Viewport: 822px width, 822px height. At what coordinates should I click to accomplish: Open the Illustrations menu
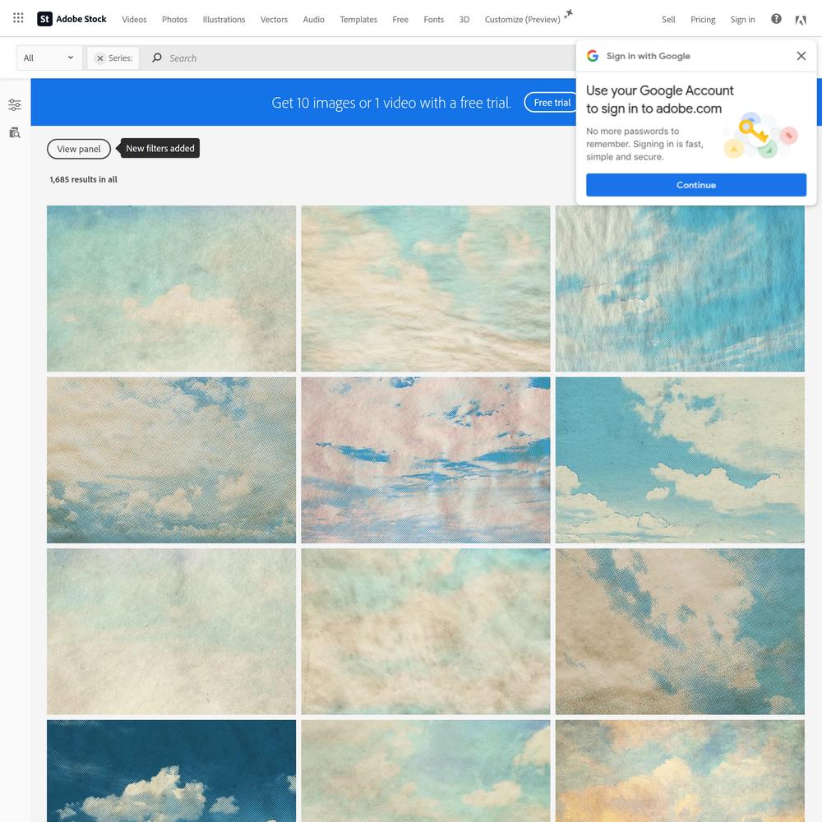(224, 20)
